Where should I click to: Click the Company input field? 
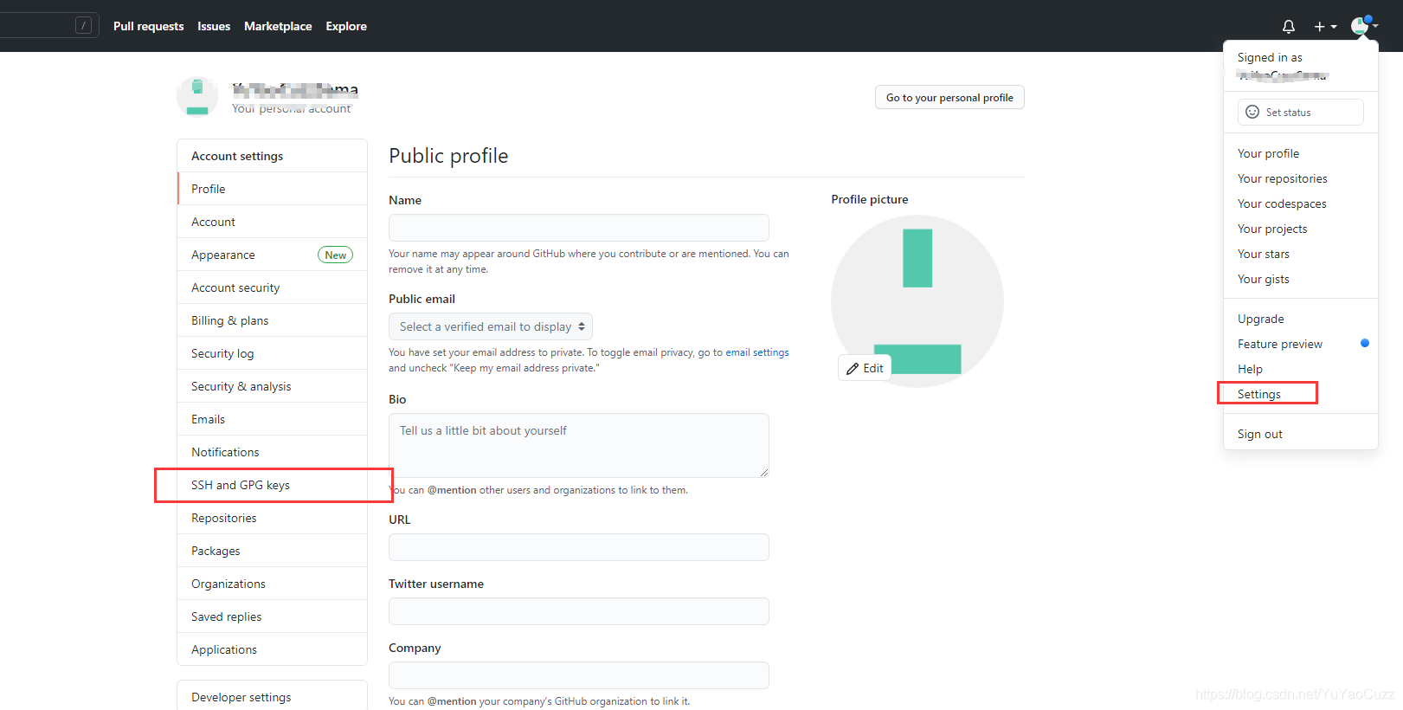point(579,675)
